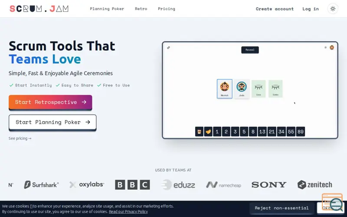Viewport: 347px width, 217px height.
Task: Click the settings gear icon in demo window
Action: 326,47
